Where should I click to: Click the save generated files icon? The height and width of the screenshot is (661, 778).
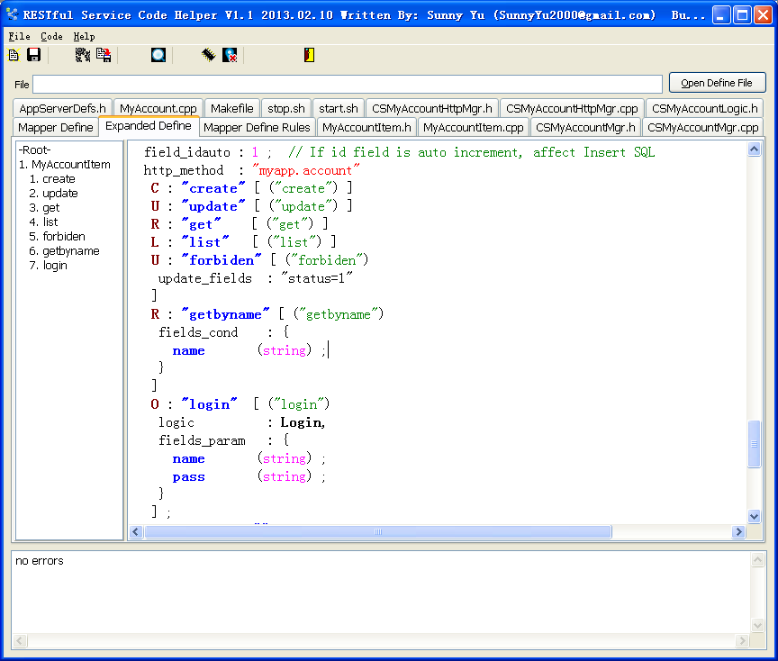[x=104, y=55]
